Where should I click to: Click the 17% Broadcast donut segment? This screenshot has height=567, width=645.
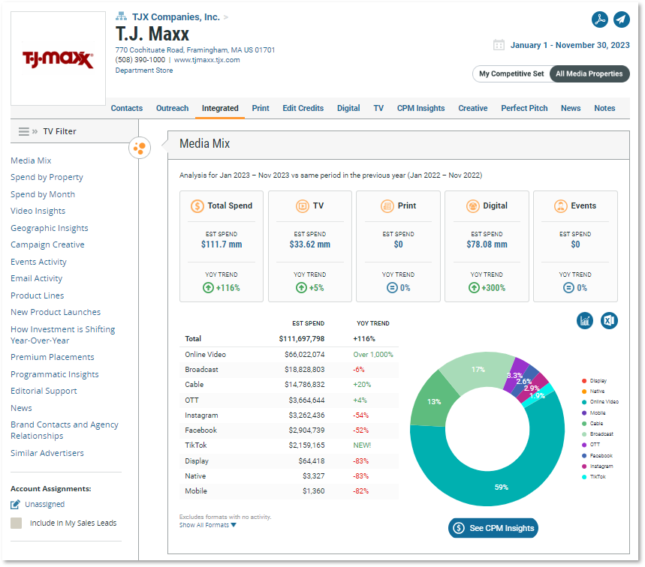[478, 370]
